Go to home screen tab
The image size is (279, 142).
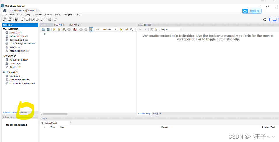coord(5,10)
